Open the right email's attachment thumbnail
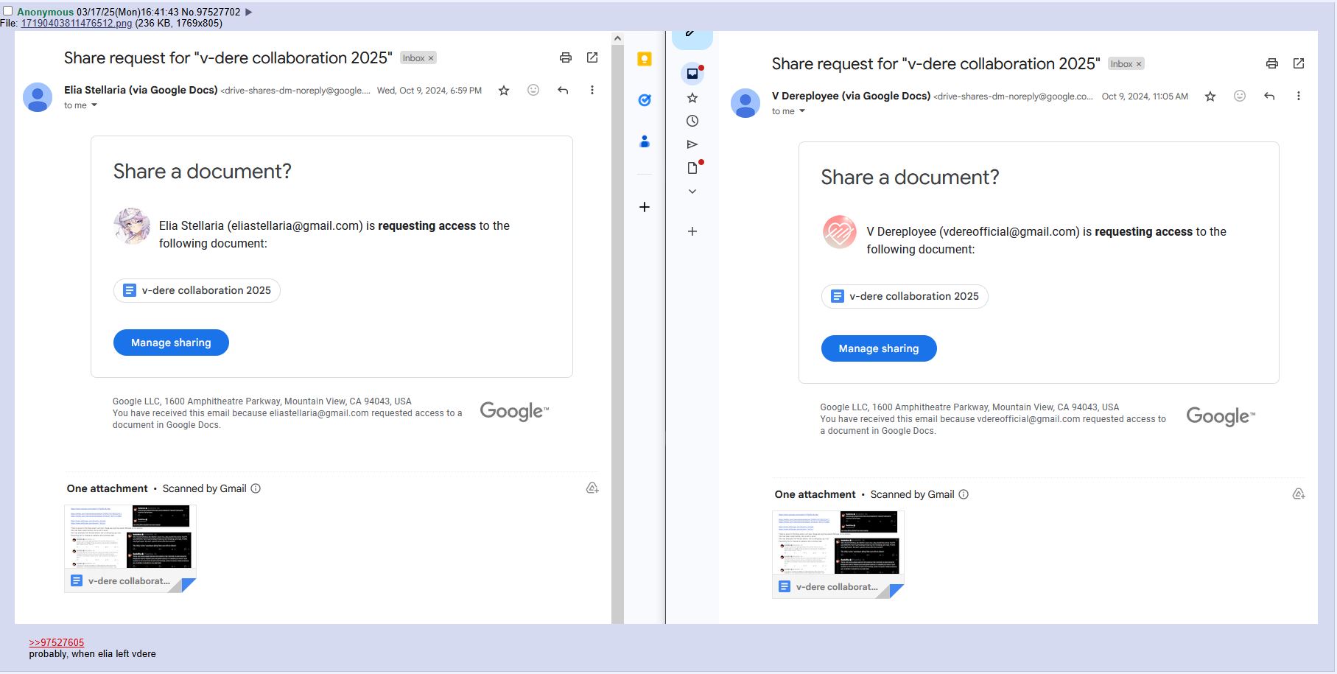 (838, 554)
